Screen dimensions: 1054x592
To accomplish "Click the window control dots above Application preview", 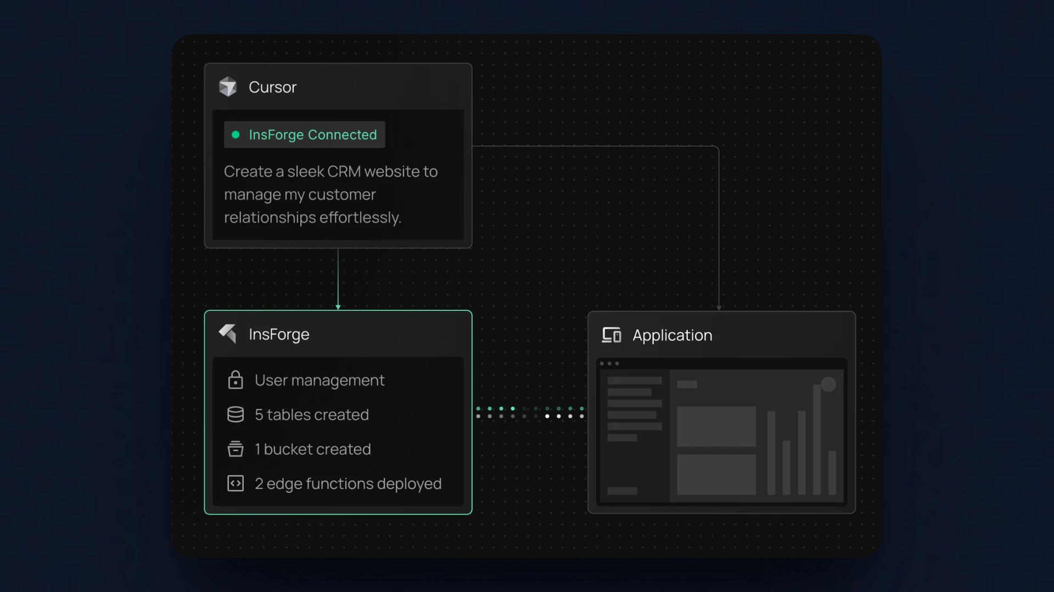I will (609, 363).
